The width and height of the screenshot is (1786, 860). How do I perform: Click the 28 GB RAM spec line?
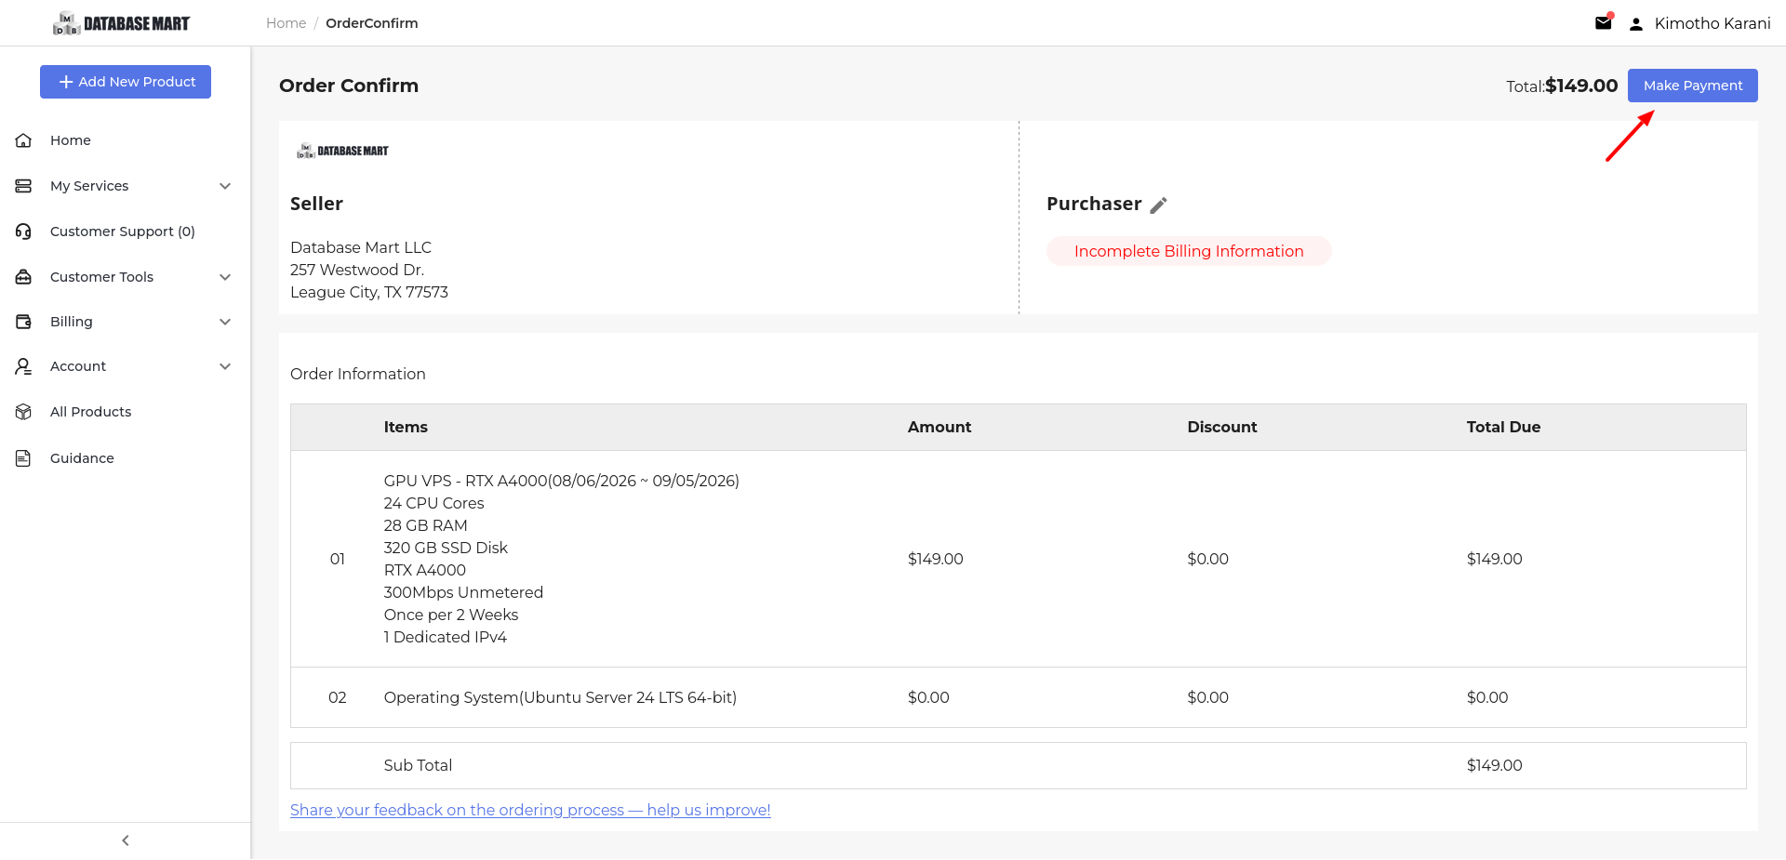coord(426,525)
